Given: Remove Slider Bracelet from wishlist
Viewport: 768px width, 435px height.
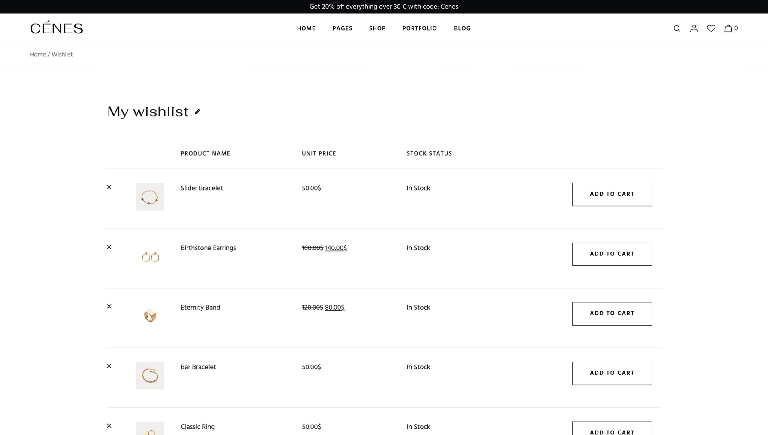Looking at the screenshot, I should [x=109, y=187].
